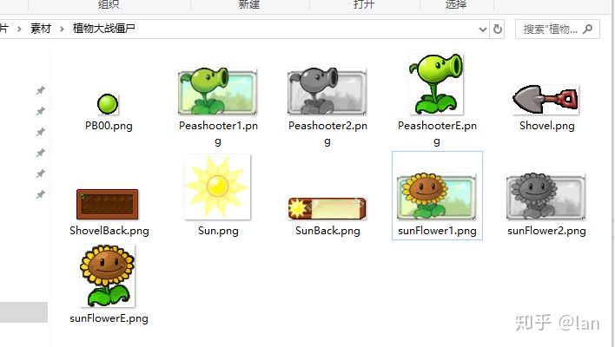The height and width of the screenshot is (347, 615).
Task: Open the address bar history dropdown
Action: pyautogui.click(x=483, y=29)
